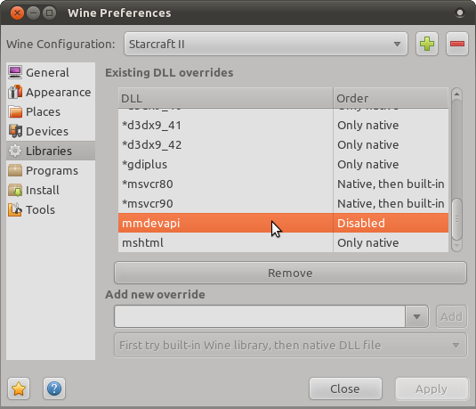Open help with the question mark icon
Viewport: 476px width, 409px height.
(x=54, y=389)
